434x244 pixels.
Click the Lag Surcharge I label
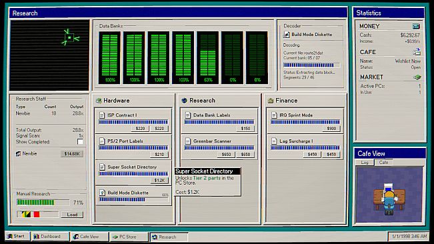296,141
